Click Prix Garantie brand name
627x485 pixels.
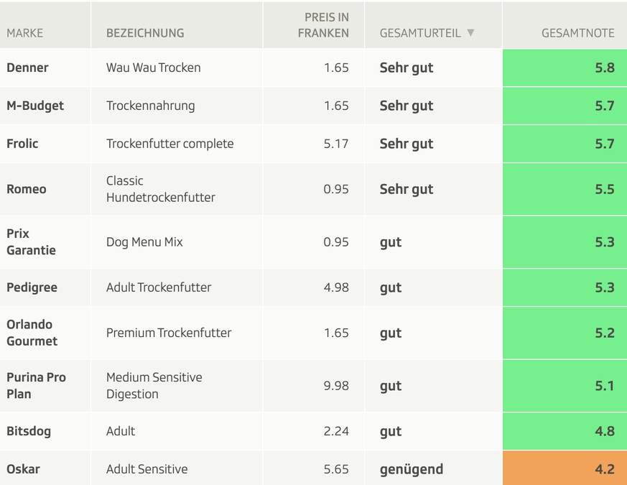[x=31, y=242]
